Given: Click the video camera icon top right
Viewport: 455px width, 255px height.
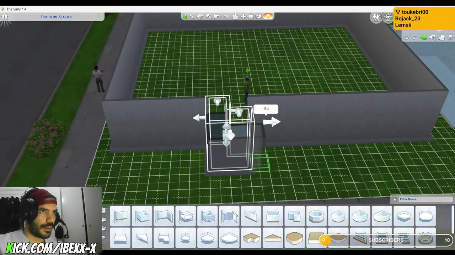Looking at the screenshot, I should pyautogui.click(x=441, y=38).
